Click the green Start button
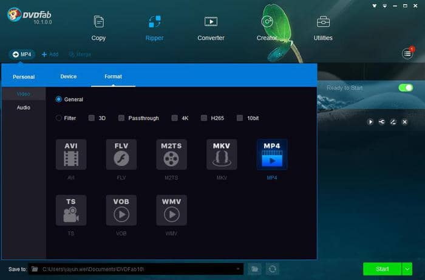Screen dimensions: 425x280 [x=382, y=269]
